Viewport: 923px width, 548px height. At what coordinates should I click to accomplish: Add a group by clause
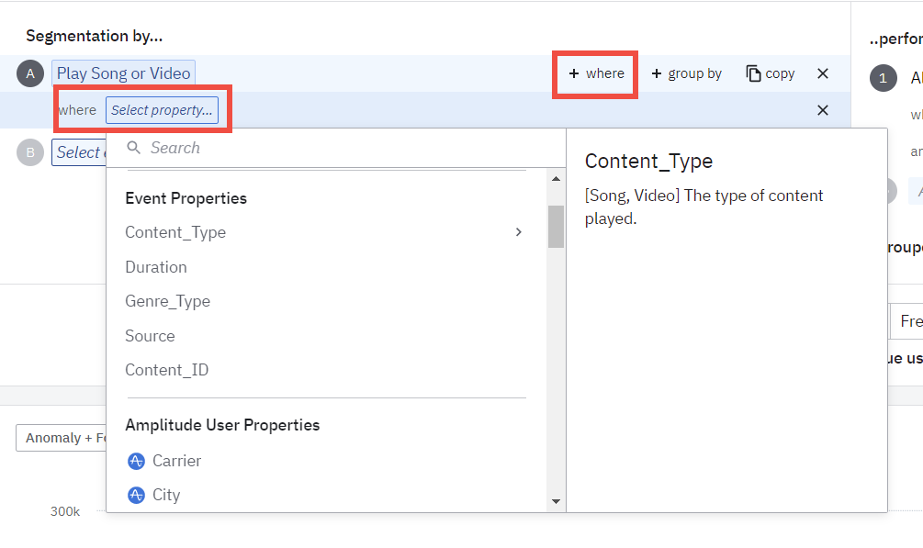(686, 73)
